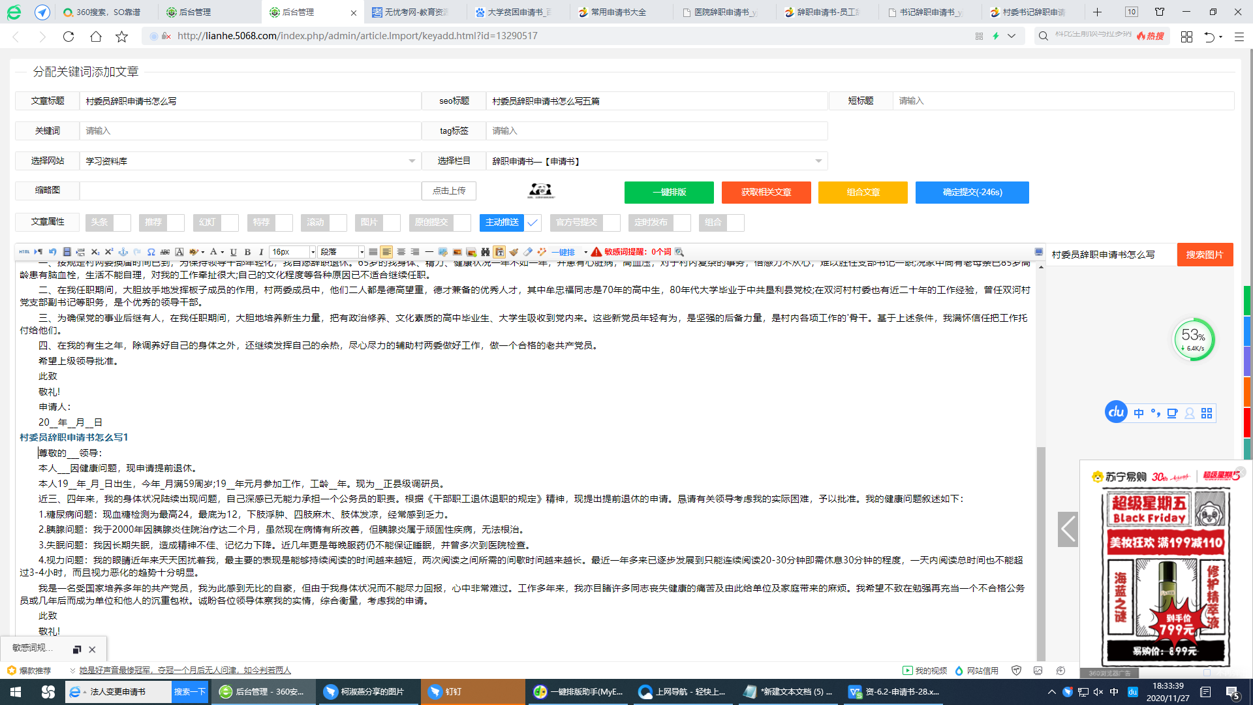Switch to HTML source view
Image resolution: width=1253 pixels, height=705 pixels.
click(24, 252)
